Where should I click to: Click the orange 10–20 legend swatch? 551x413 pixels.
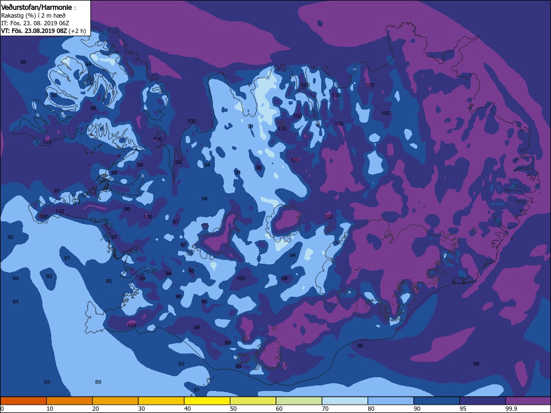click(x=69, y=401)
